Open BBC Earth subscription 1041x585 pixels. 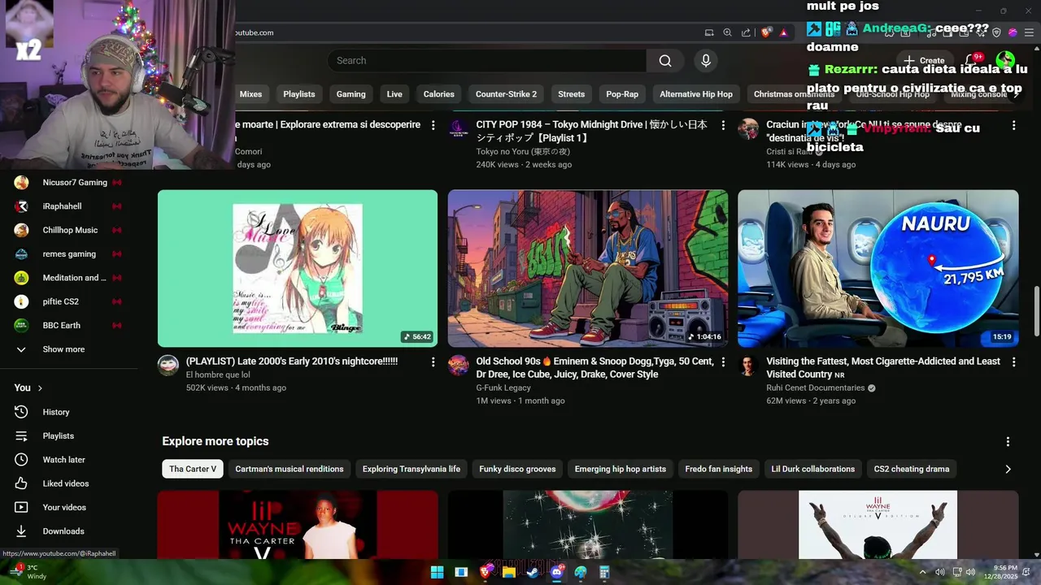click(68, 326)
